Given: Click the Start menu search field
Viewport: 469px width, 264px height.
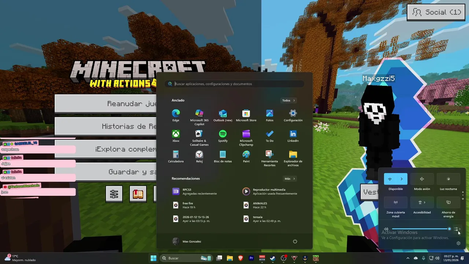Looking at the screenshot, I should click(x=234, y=84).
